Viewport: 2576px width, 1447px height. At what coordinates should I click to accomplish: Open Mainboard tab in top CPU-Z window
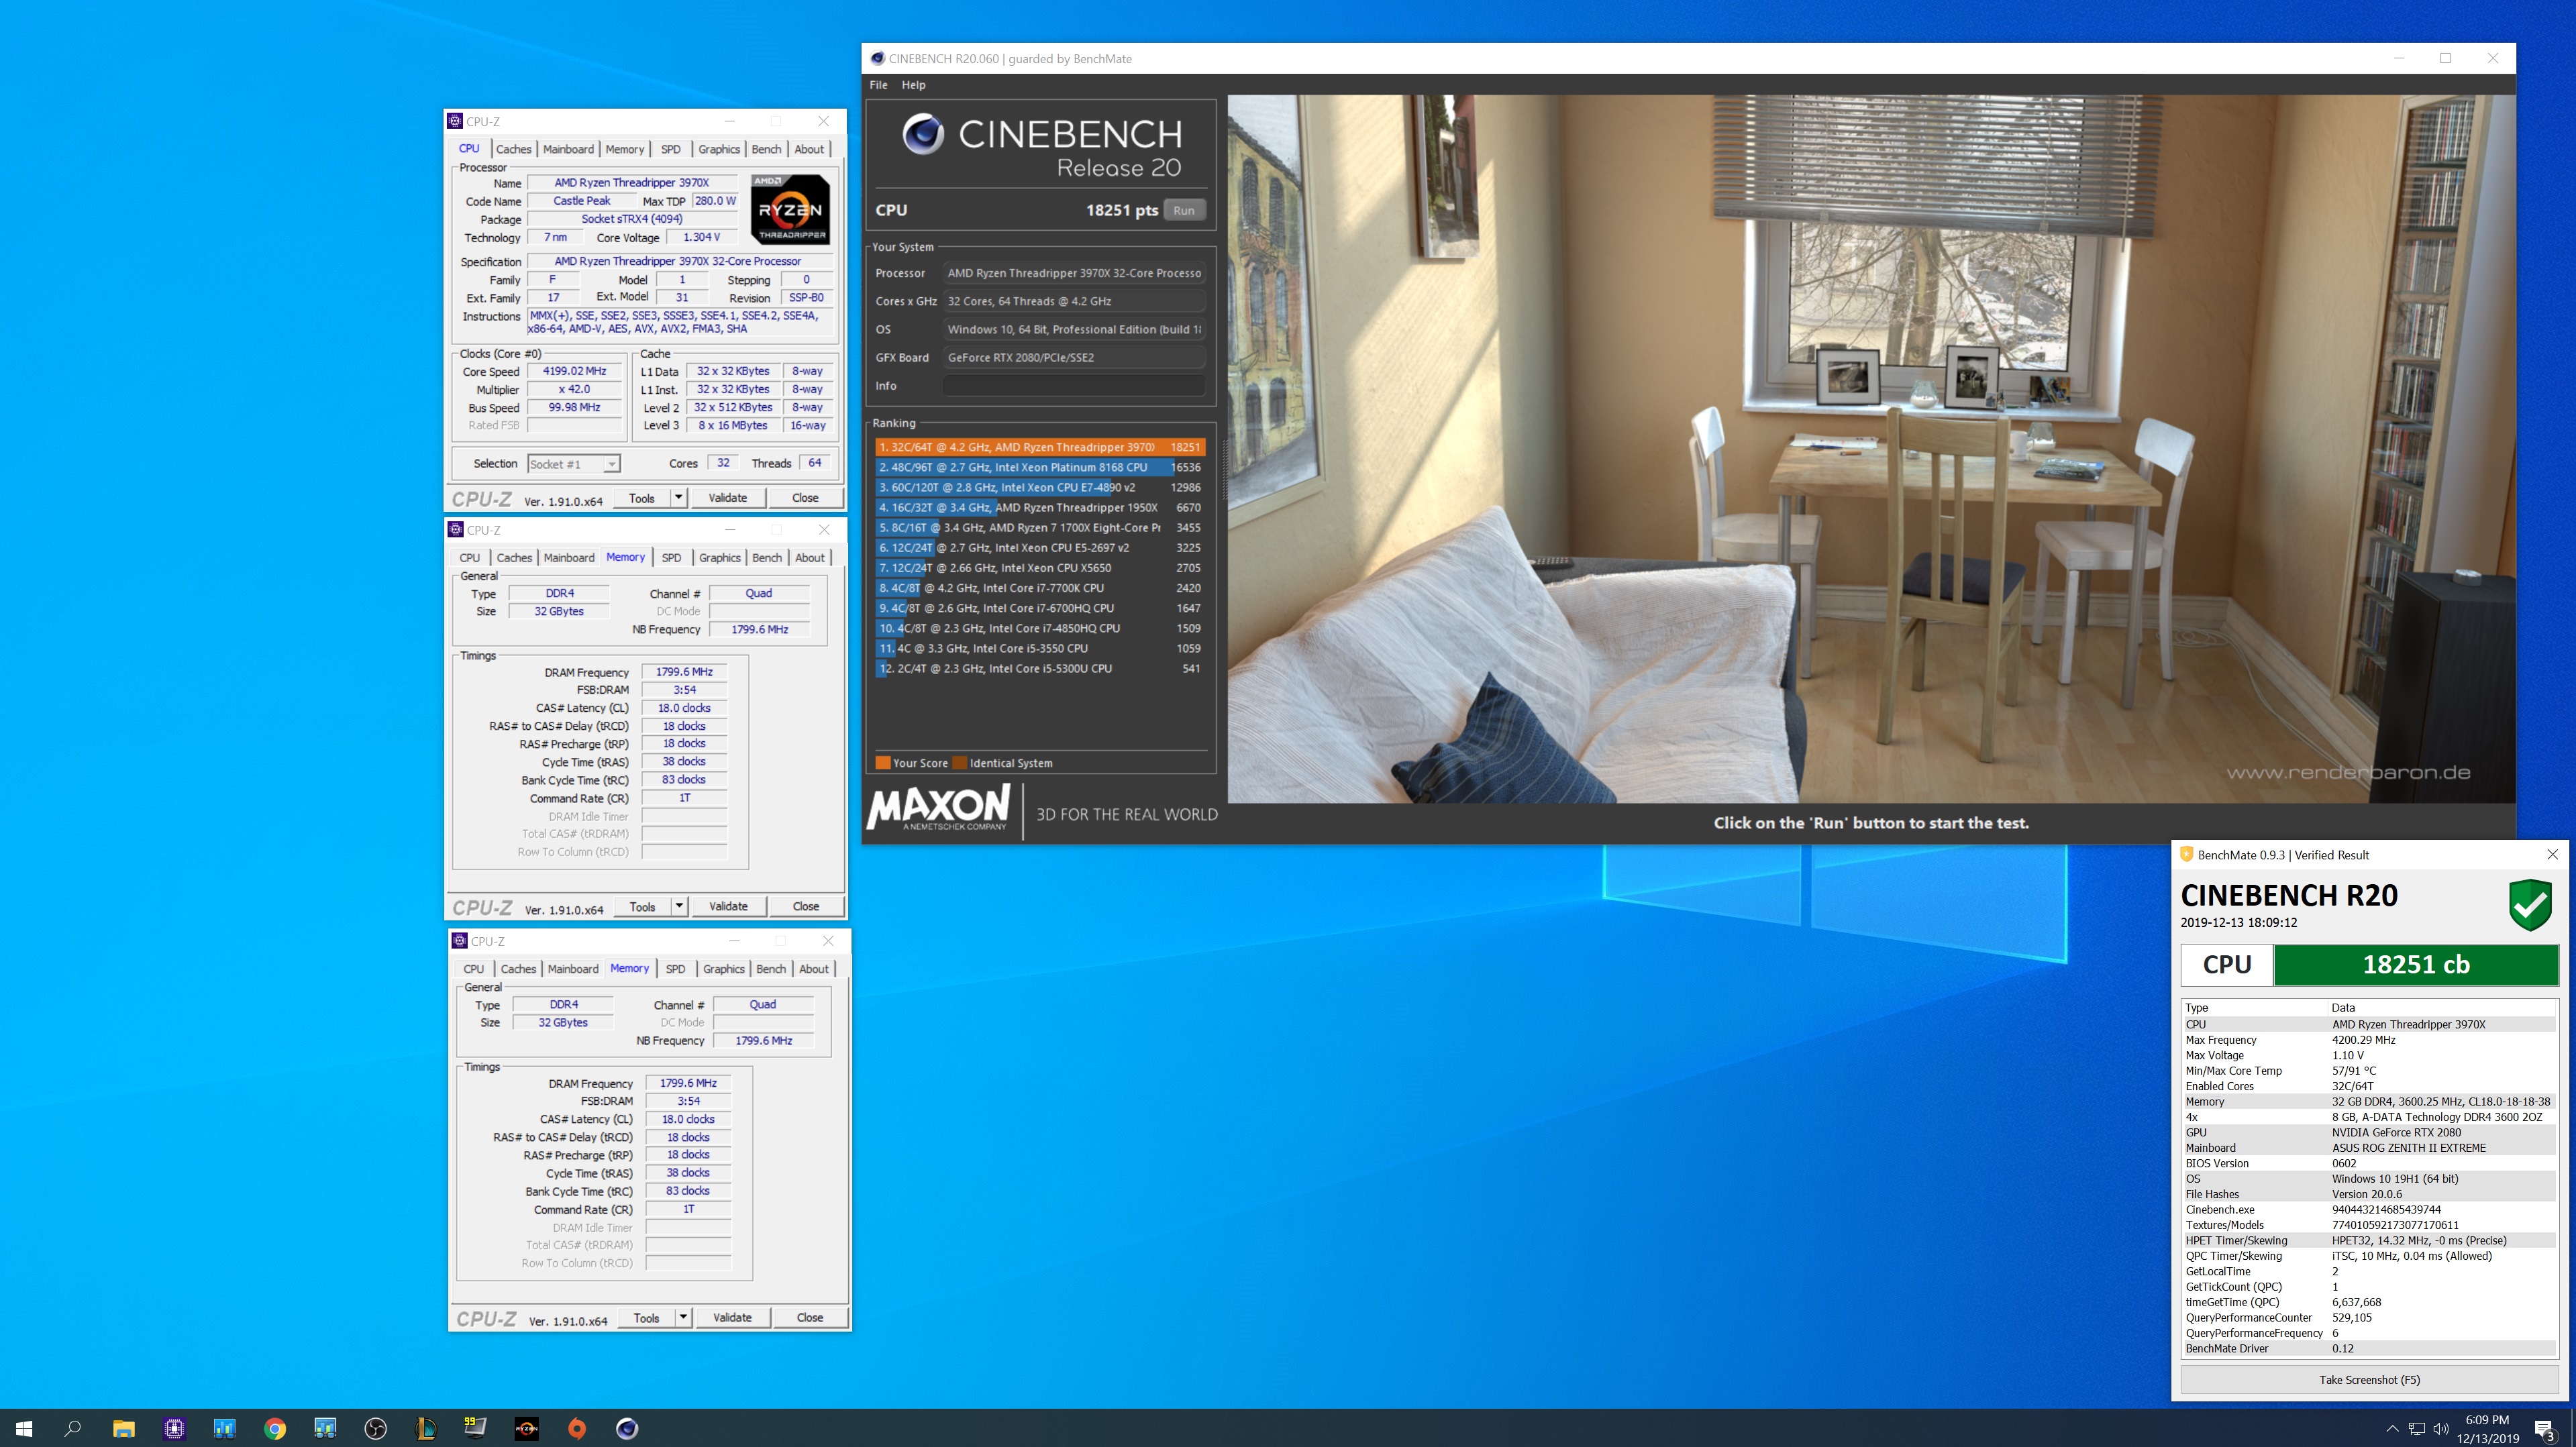click(568, 149)
